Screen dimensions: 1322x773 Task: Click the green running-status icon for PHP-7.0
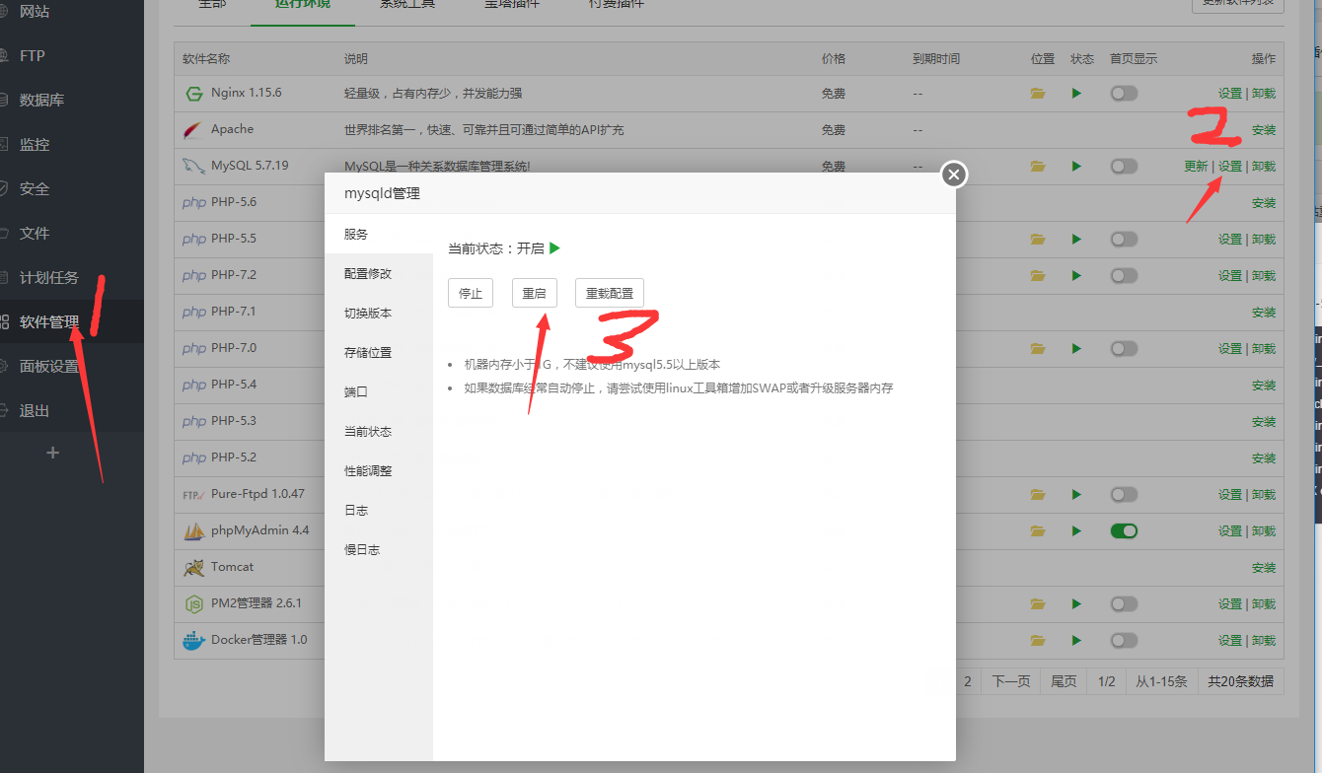pos(1076,349)
